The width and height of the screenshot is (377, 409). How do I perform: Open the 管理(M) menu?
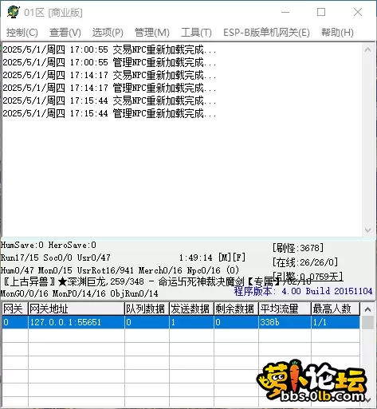[x=152, y=33]
